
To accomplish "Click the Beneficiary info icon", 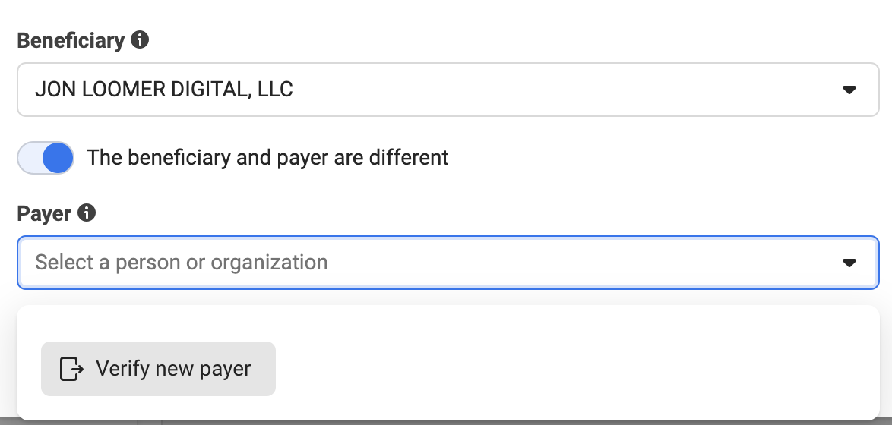I will (139, 39).
